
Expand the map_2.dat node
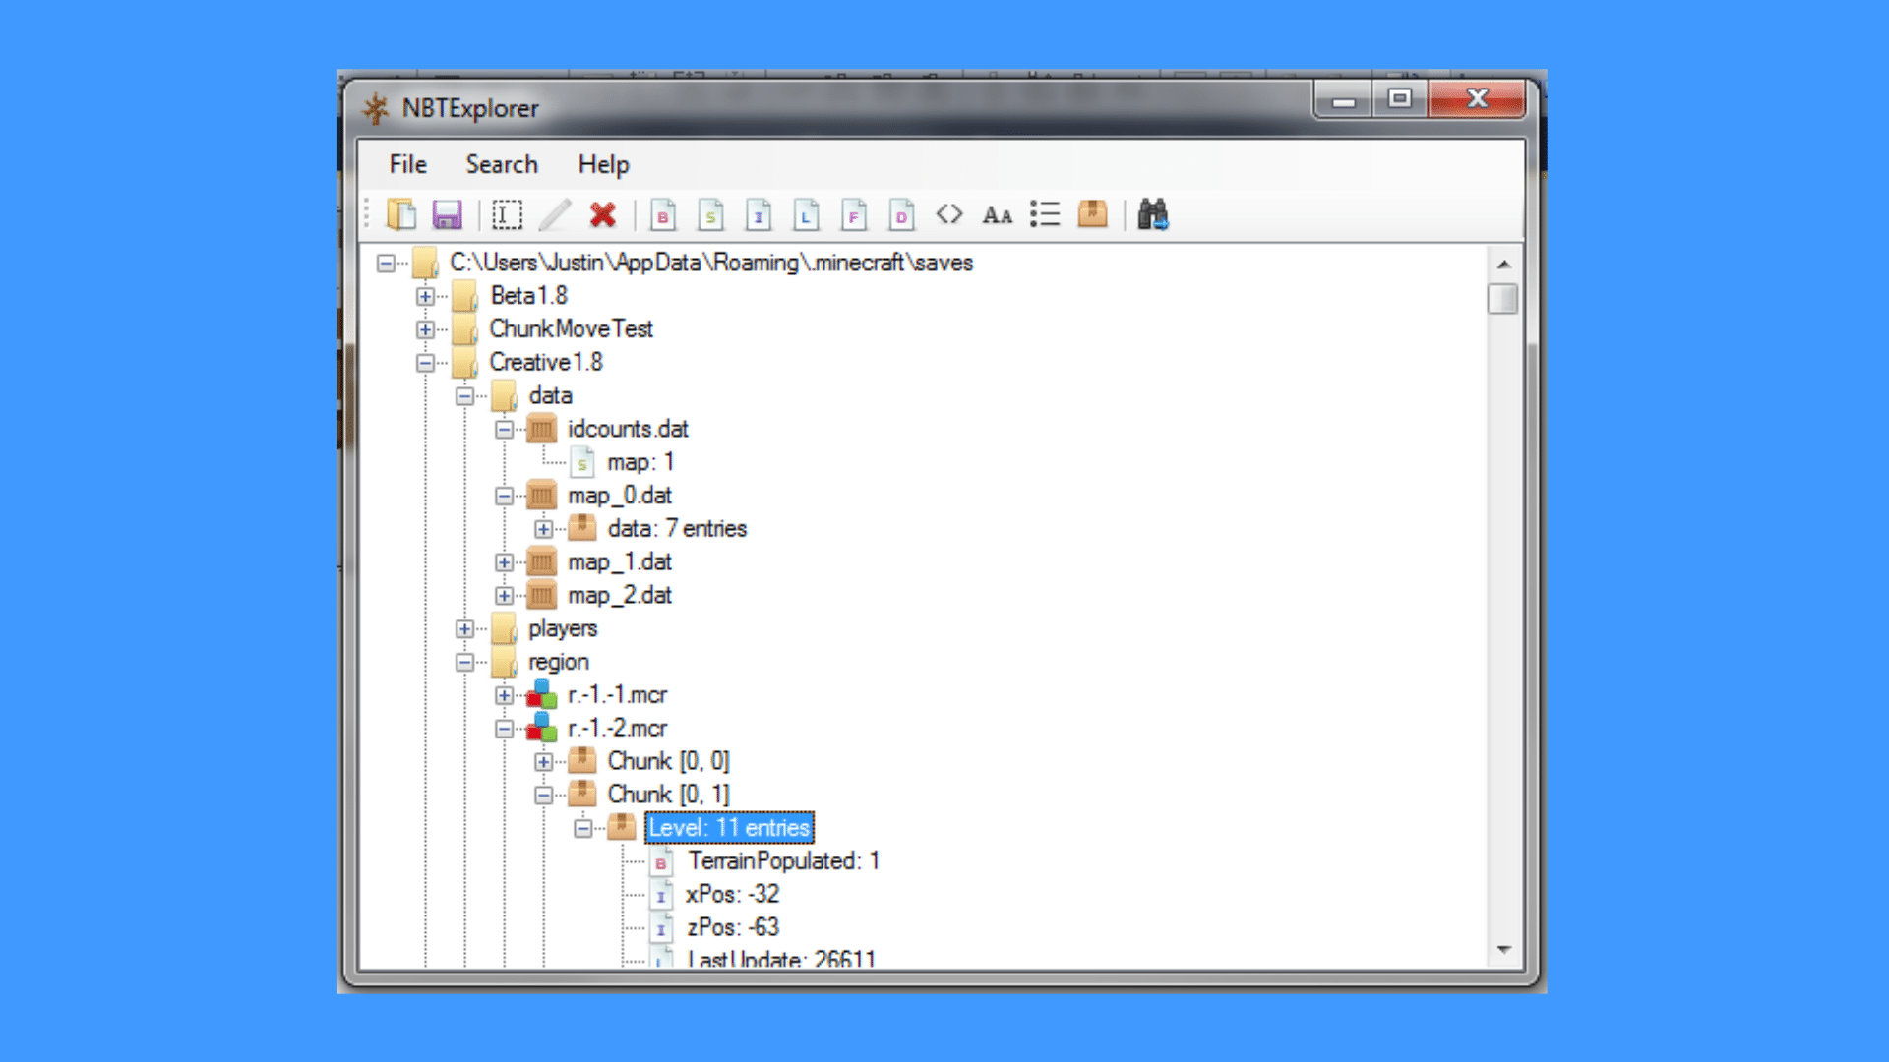click(x=504, y=596)
